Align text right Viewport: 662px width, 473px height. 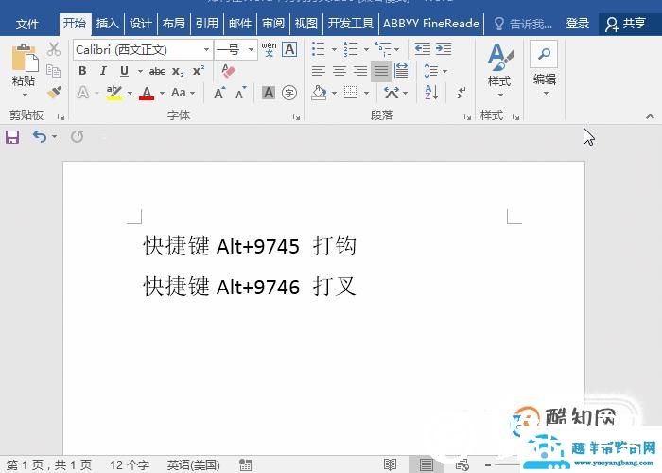(x=360, y=71)
